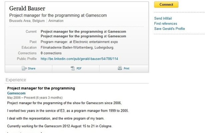Click the Share text label

[32, 68]
